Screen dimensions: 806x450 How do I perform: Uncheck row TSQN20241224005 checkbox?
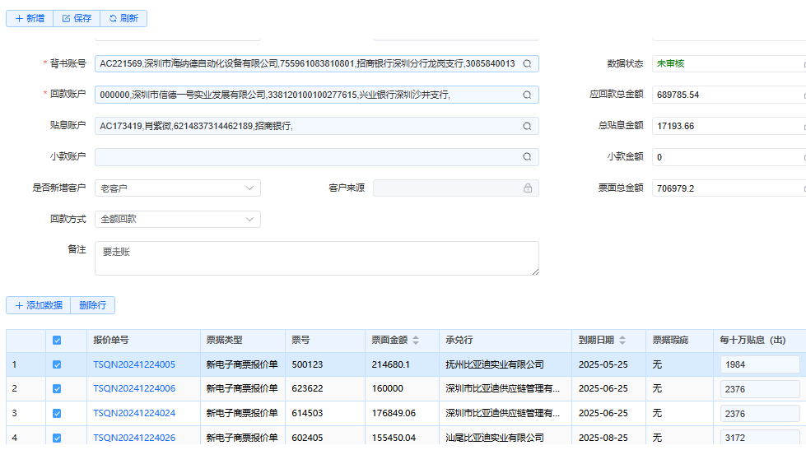(x=57, y=364)
